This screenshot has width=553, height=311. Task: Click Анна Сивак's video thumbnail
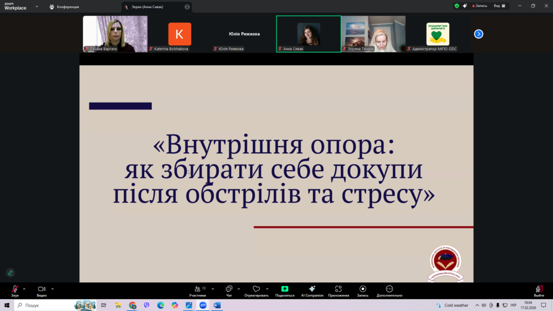point(308,33)
